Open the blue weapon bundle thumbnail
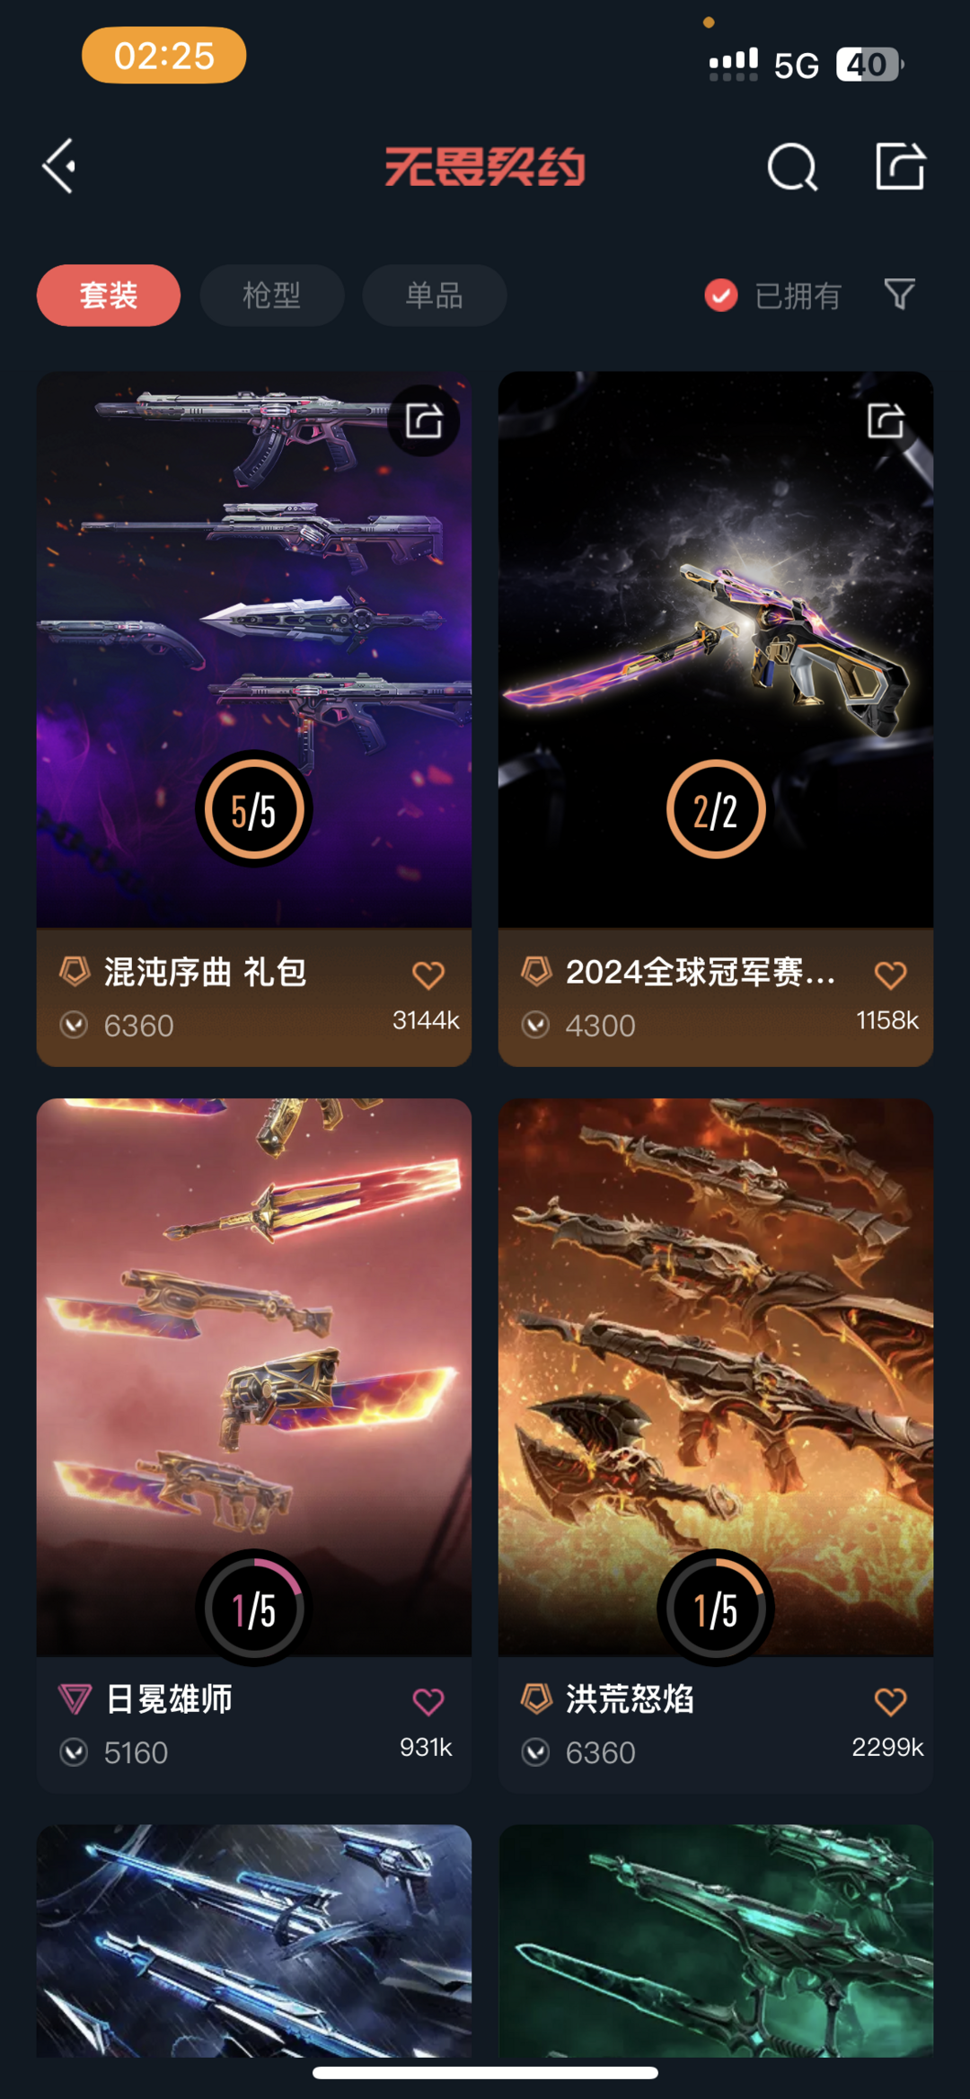Image resolution: width=970 pixels, height=2099 pixels. [254, 1940]
